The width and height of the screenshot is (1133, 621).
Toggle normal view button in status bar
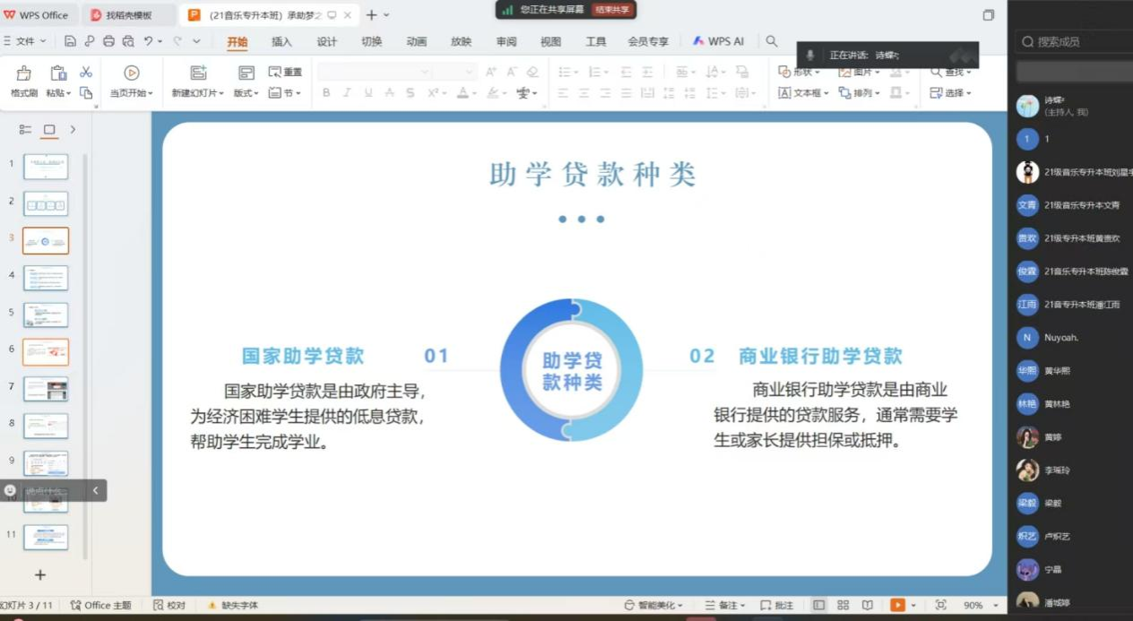point(818,606)
